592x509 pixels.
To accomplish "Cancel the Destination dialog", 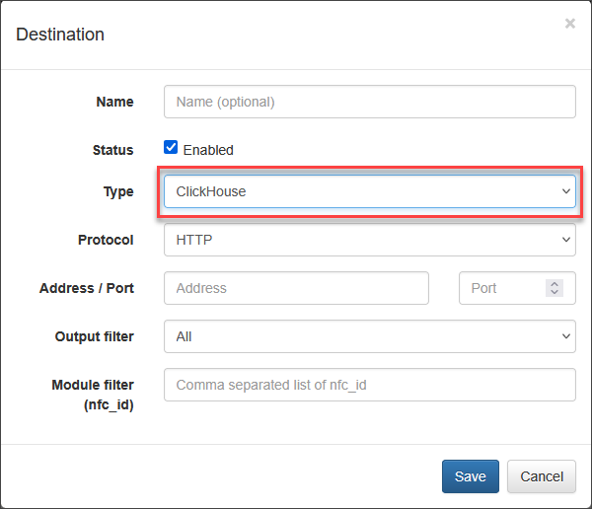I will tap(542, 476).
